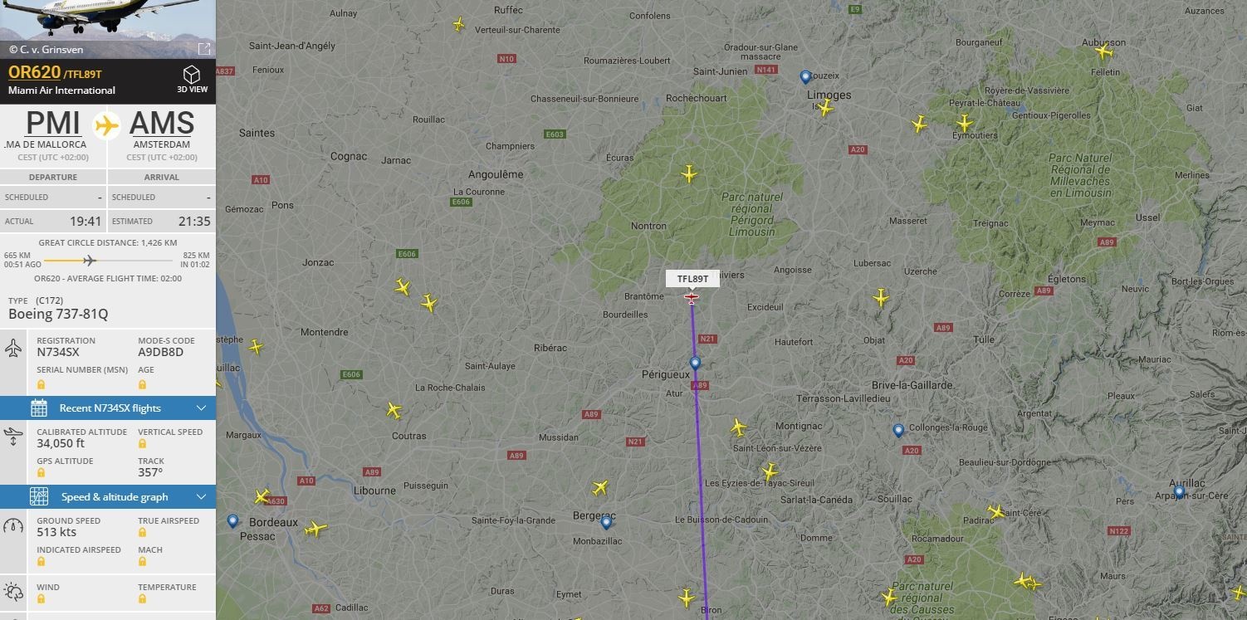Screen dimensions: 1247x620
Task: Click the AMS arrival airport code
Action: tap(162, 123)
